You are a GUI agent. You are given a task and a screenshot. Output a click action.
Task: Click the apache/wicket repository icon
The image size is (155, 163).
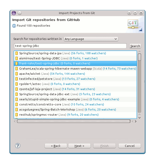click(17, 74)
